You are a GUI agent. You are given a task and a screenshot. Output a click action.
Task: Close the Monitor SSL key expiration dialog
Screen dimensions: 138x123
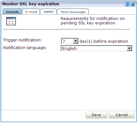pos(133,4)
